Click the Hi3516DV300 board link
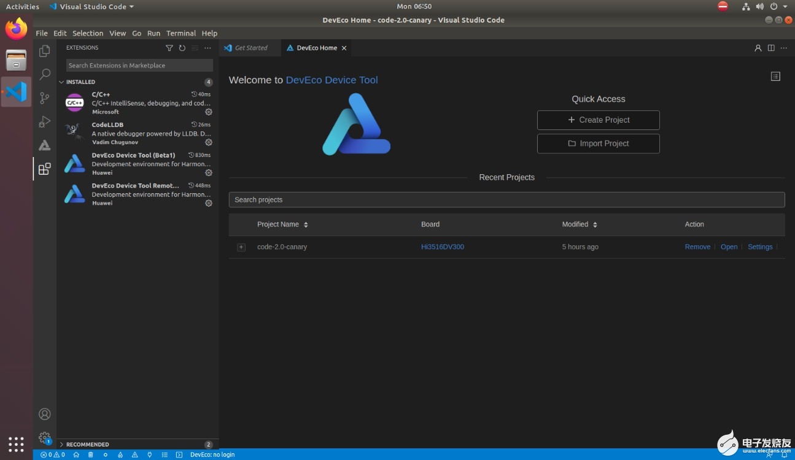Image resolution: width=795 pixels, height=460 pixels. point(443,247)
